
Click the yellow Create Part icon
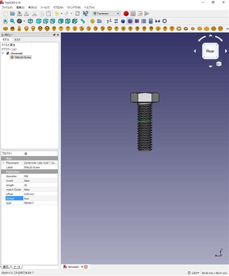(92, 21)
